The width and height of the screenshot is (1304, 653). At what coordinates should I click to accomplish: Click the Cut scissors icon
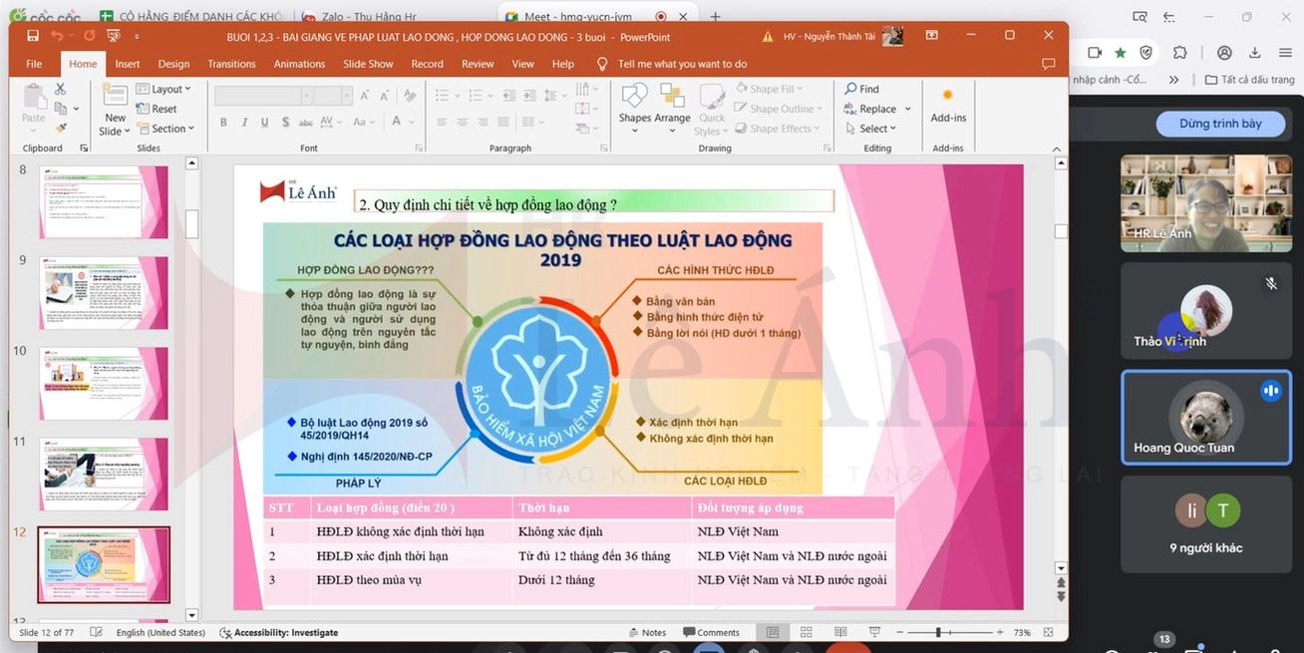coord(61,90)
